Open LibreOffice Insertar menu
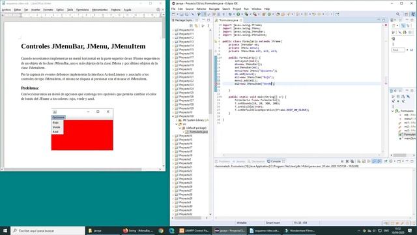This screenshot has height=235, width=417. pyautogui.click(x=35, y=10)
